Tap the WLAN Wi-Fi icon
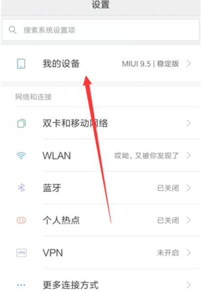Screen dimensions: 201x291 pos(21,156)
